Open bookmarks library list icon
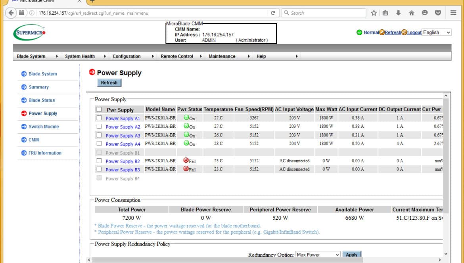464x263 pixels. pyautogui.click(x=385, y=13)
